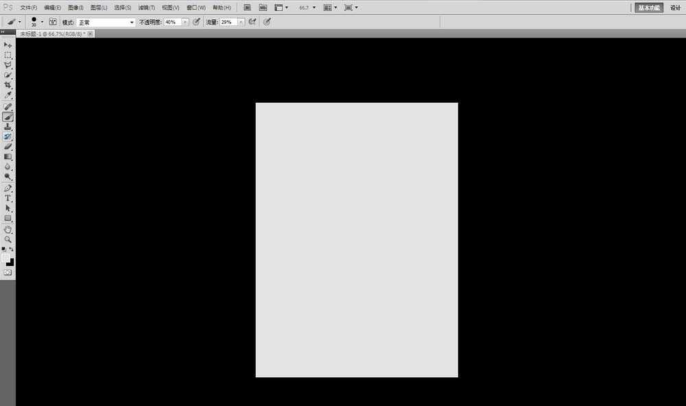This screenshot has height=406, width=686.
Task: Expand the blend mode 模式 dropdown
Action: tap(132, 23)
